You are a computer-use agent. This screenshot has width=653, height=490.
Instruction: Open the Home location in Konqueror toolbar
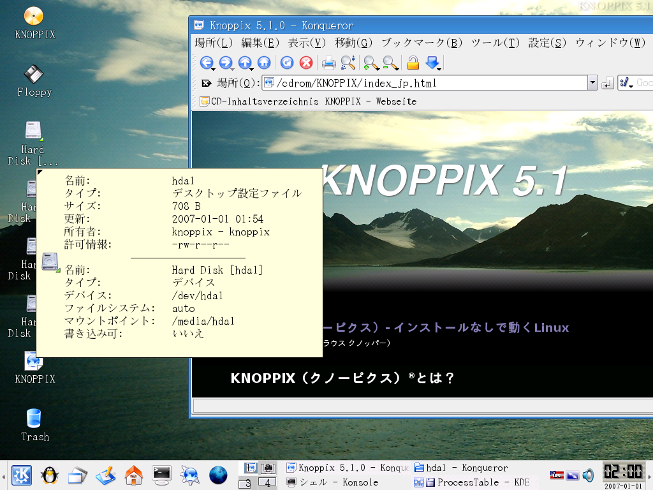click(264, 63)
